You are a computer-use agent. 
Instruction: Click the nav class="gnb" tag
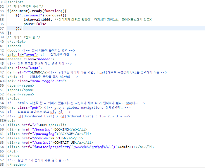tap(25, 107)
